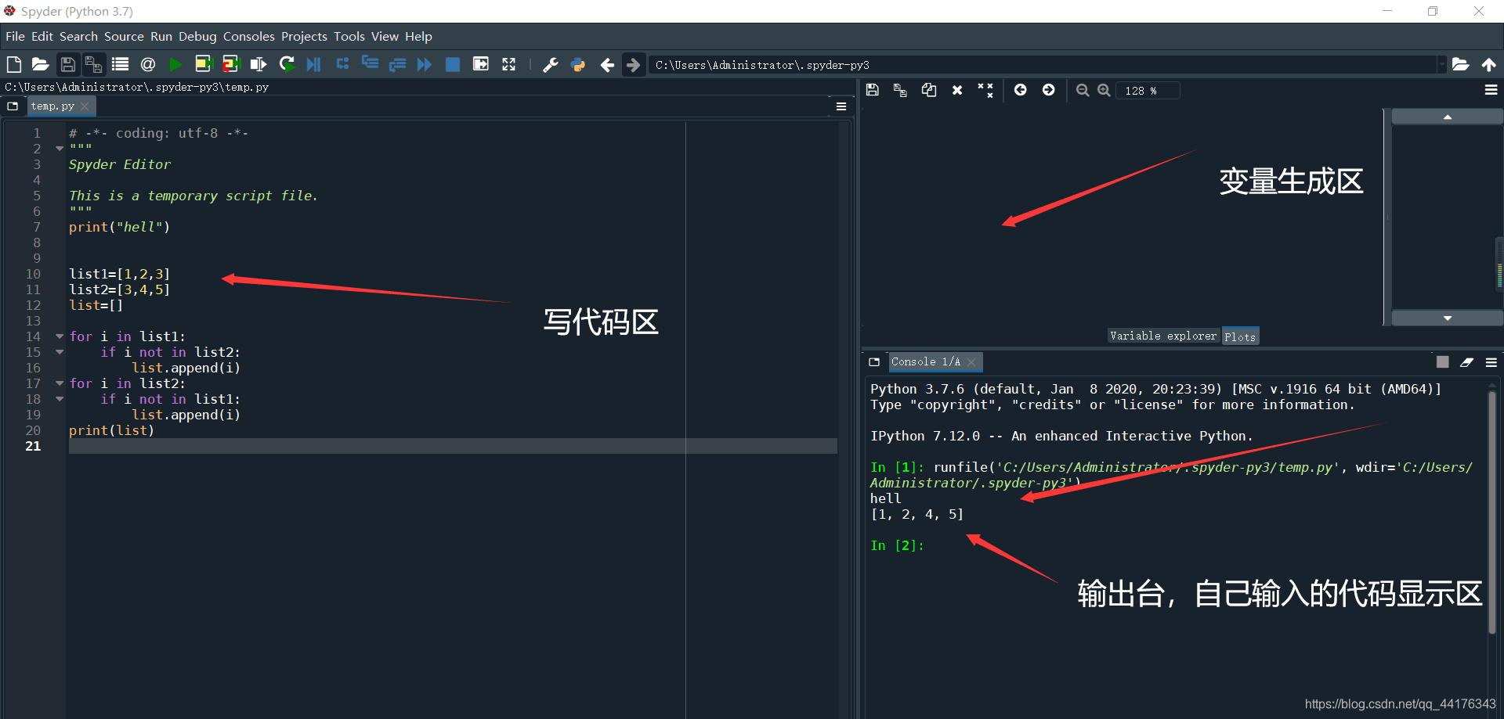The height and width of the screenshot is (719, 1504).
Task: Click the @ symbol finder icon
Action: (147, 64)
